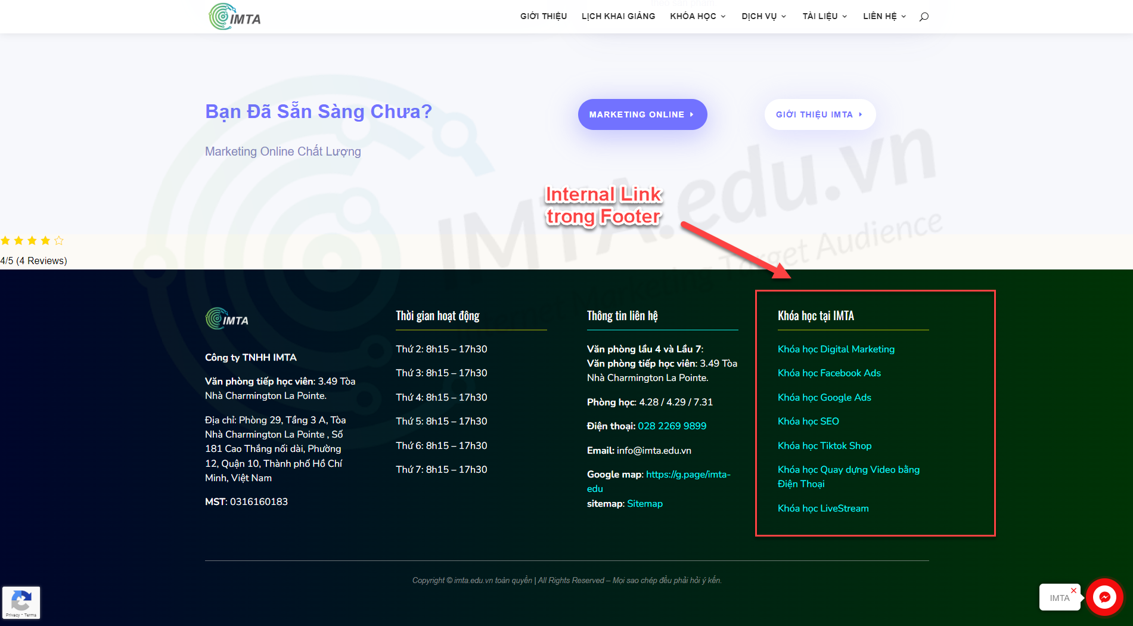Open Khóa học Google Ads link

tap(824, 398)
